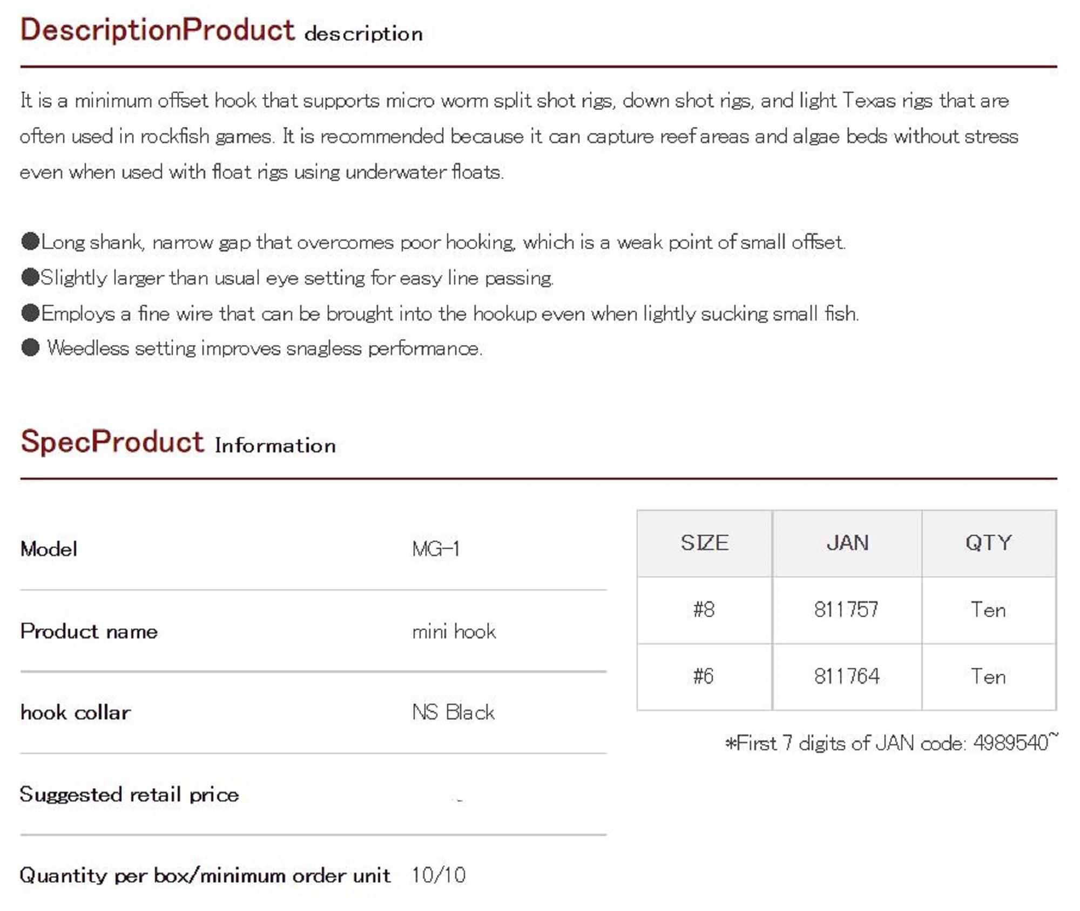Screen dimensions: 1080x911
Task: Click the MG-1 model value
Action: pos(436,549)
